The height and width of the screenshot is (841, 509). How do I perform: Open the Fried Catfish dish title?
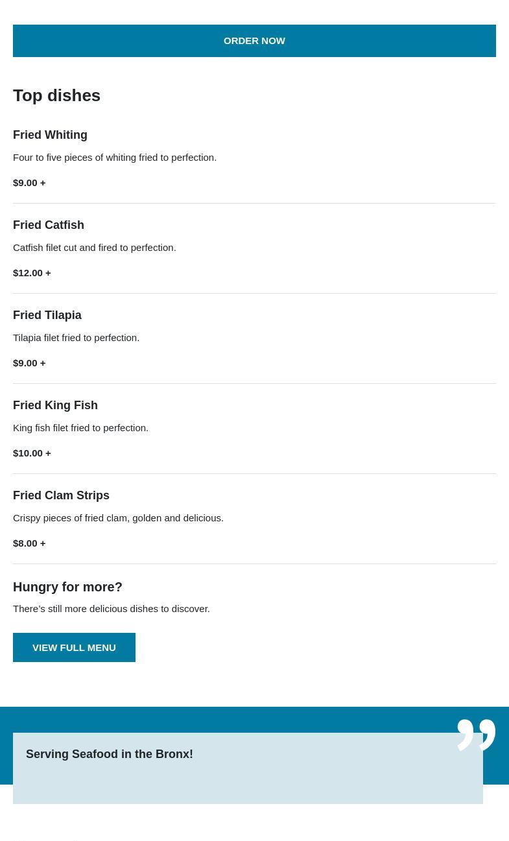coord(49,225)
